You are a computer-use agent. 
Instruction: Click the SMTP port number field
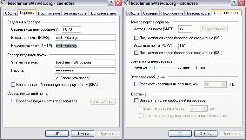[x=185, y=29]
